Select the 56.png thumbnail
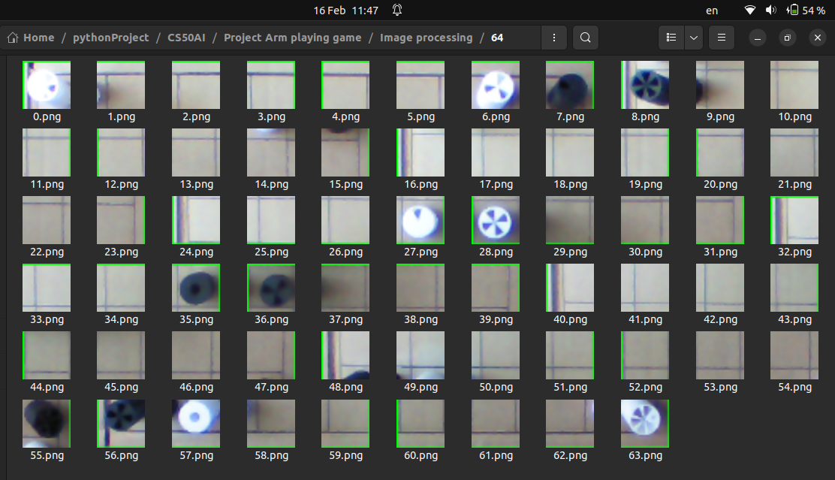 click(121, 424)
